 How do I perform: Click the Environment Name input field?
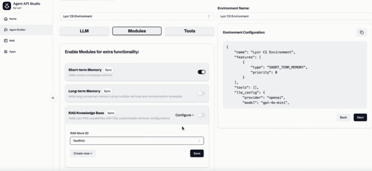(295, 16)
